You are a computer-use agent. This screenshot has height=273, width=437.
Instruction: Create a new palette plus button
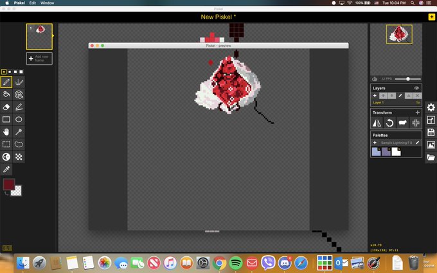coord(375,143)
